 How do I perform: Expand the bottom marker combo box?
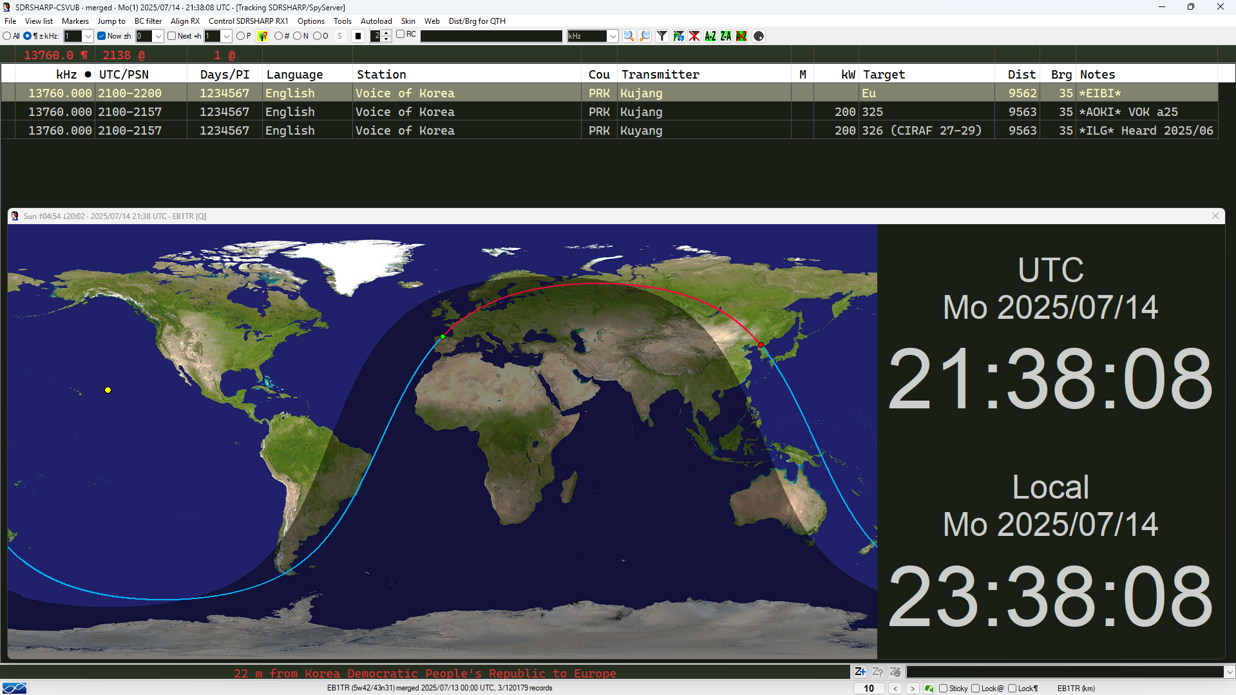click(x=1230, y=672)
